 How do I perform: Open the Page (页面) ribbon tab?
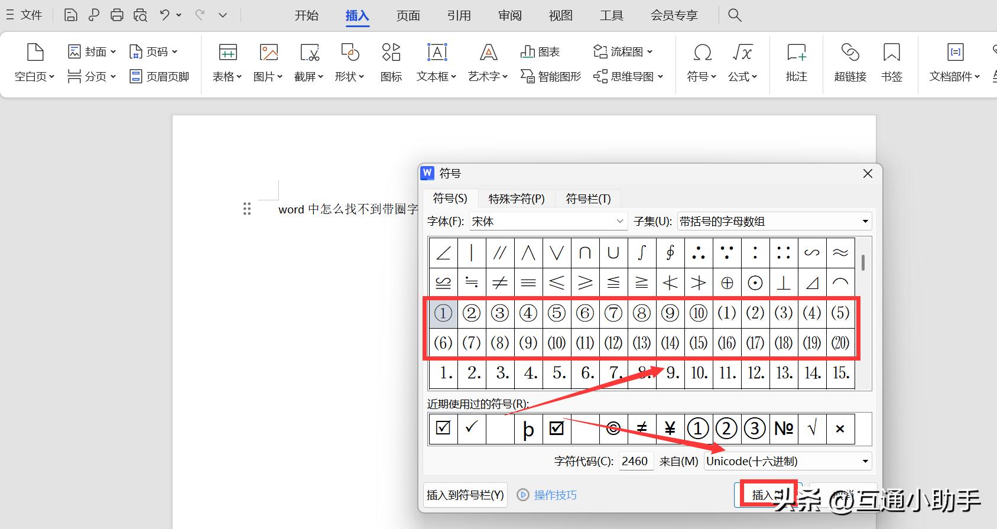click(x=408, y=15)
